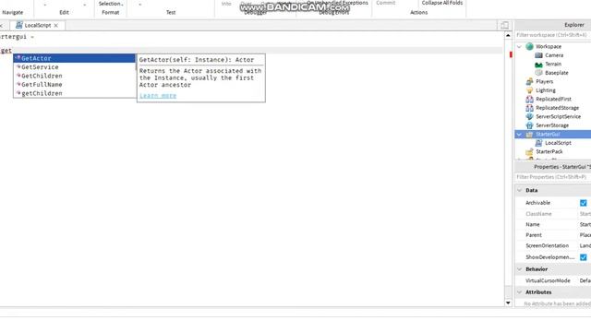591x332 pixels.
Task: Select Terrain in the Explorer tree
Action: [x=553, y=64]
